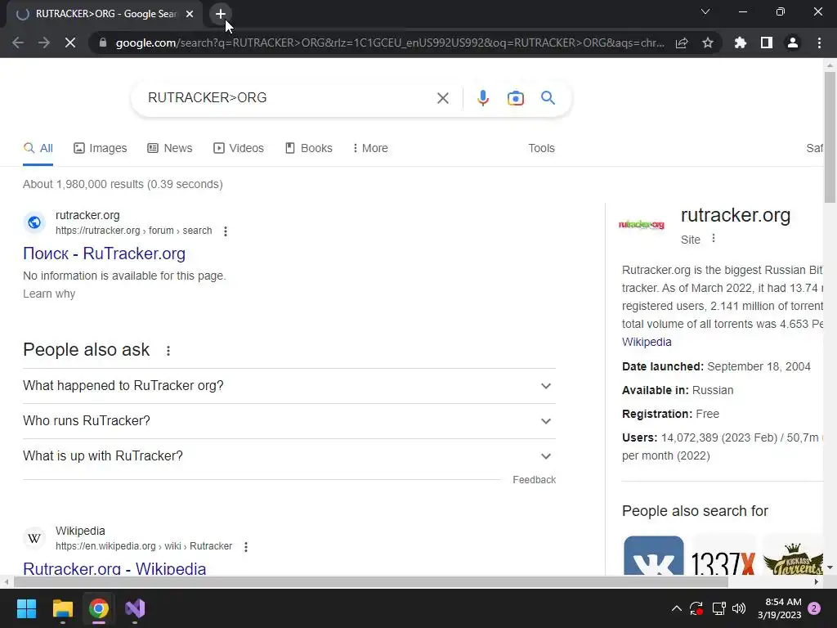Open options for Wikipedia result
This screenshot has width=837, height=628.
[245, 547]
